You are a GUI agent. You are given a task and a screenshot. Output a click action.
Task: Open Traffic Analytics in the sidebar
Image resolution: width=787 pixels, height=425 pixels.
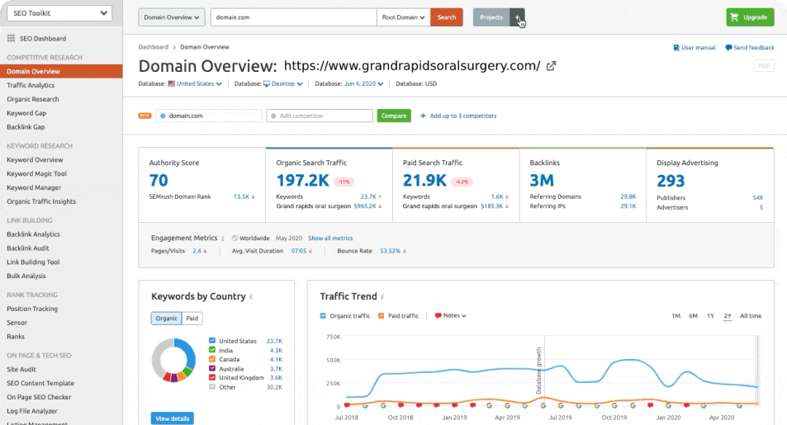pyautogui.click(x=31, y=85)
